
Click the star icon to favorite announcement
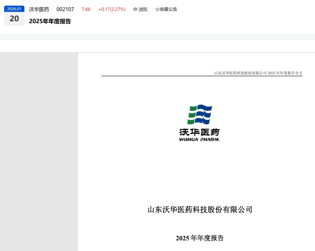(157, 9)
